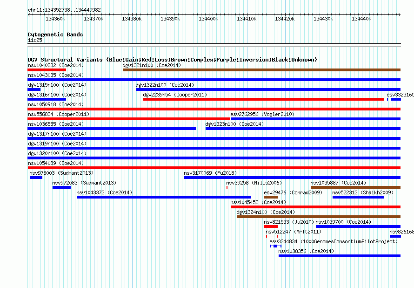Viewport: 414px width, 288px height.
Task: Open the nsv1050918 (Coe2014) label
Action: pos(56,104)
